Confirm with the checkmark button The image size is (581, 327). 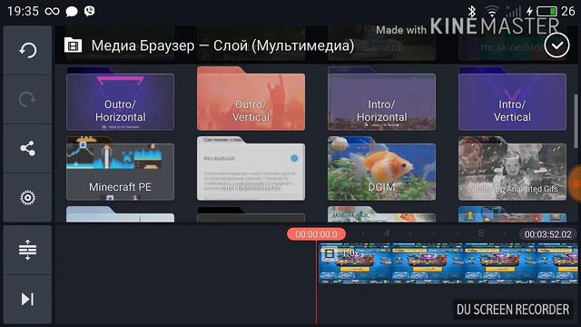pyautogui.click(x=556, y=45)
